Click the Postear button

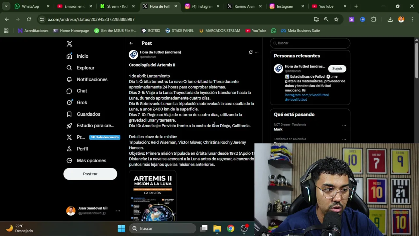point(90,174)
